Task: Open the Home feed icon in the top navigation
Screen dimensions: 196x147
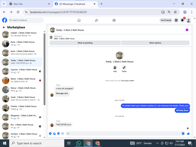Action: tap(79, 20)
